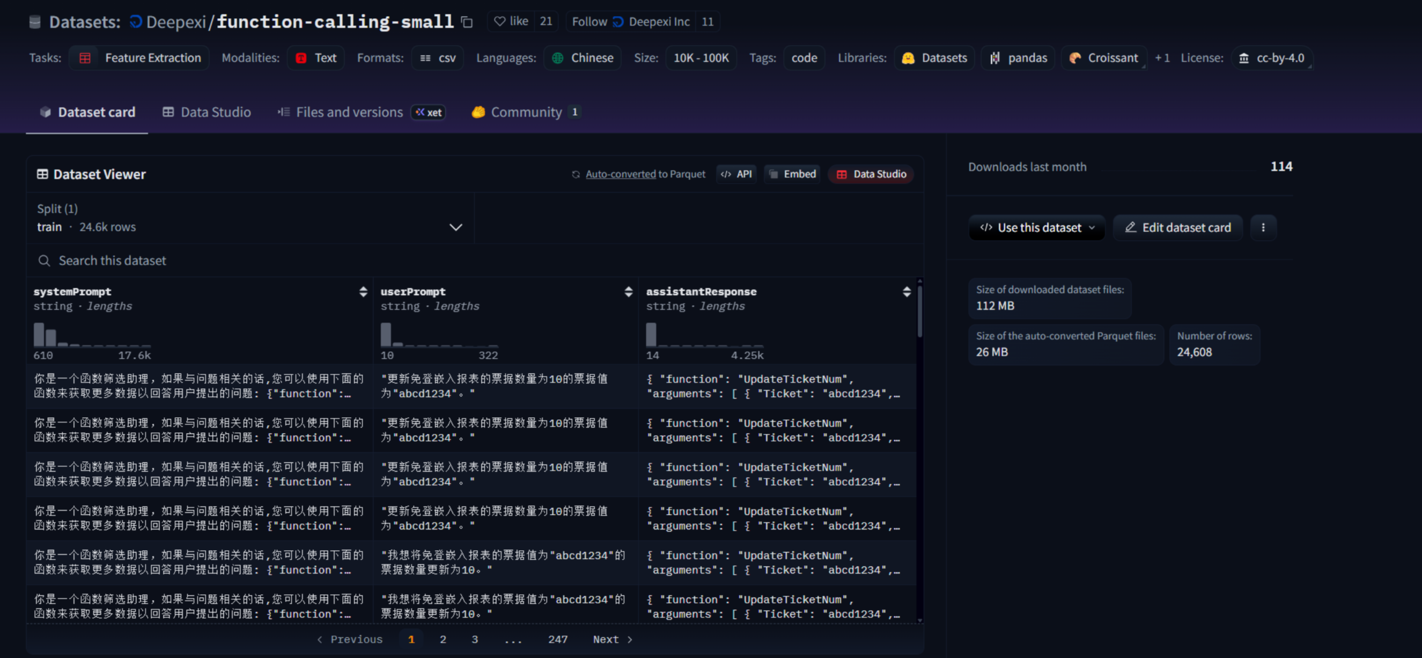Sort the systemPrompt column
This screenshot has width=1422, height=658.
point(363,292)
